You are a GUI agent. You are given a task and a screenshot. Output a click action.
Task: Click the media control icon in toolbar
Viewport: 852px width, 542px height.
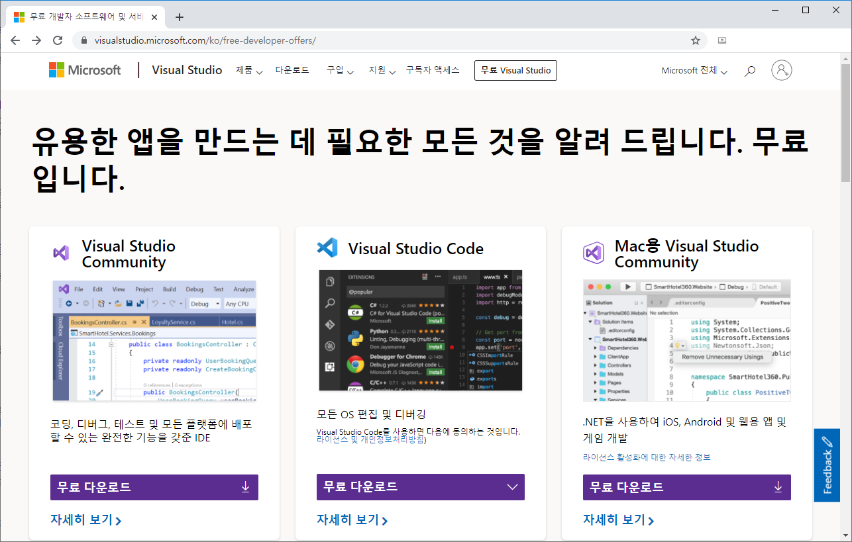[x=722, y=40]
